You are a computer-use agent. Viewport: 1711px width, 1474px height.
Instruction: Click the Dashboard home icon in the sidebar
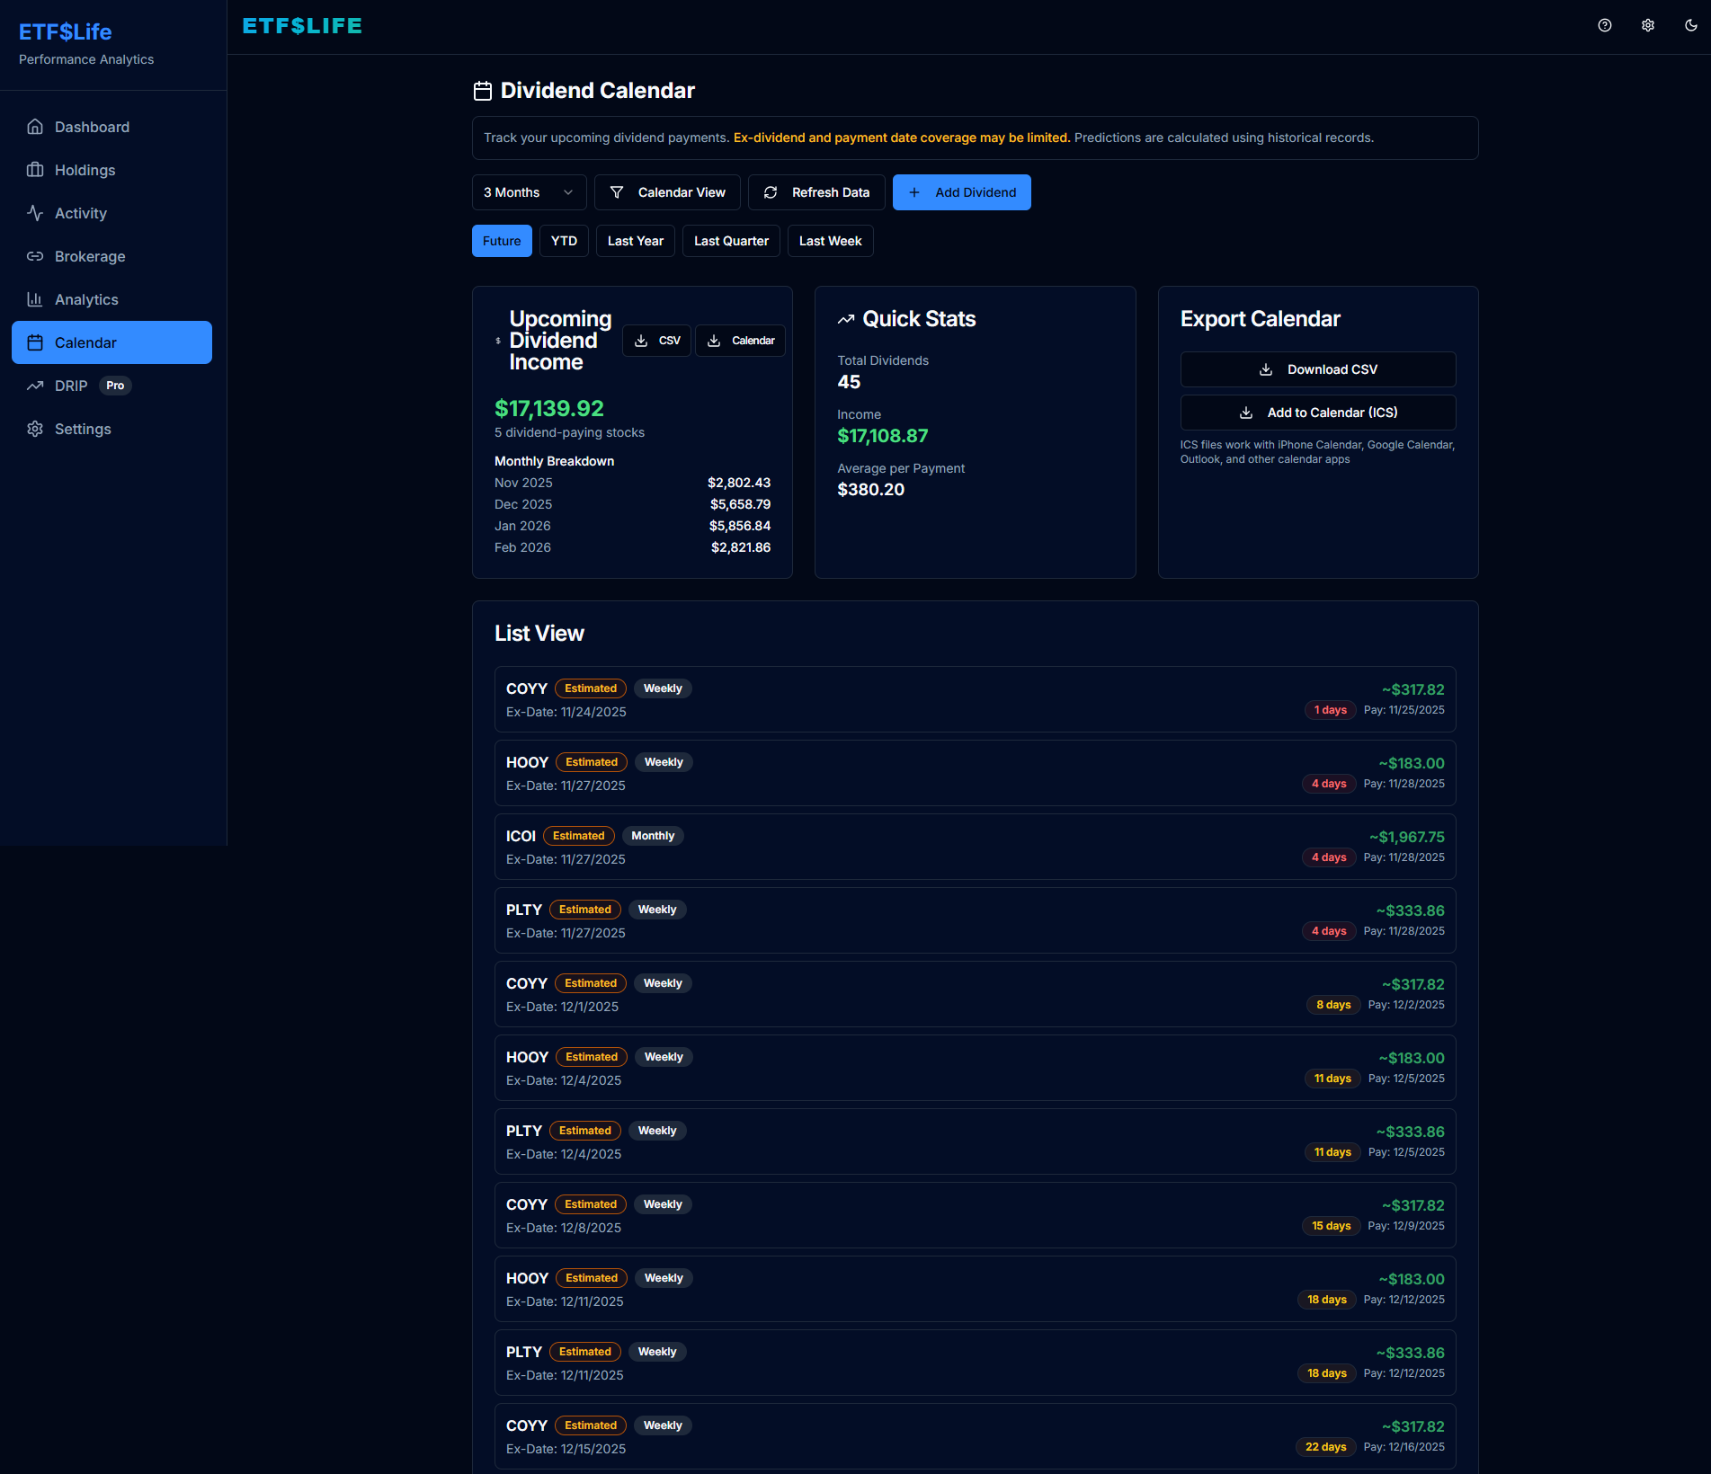click(x=35, y=127)
